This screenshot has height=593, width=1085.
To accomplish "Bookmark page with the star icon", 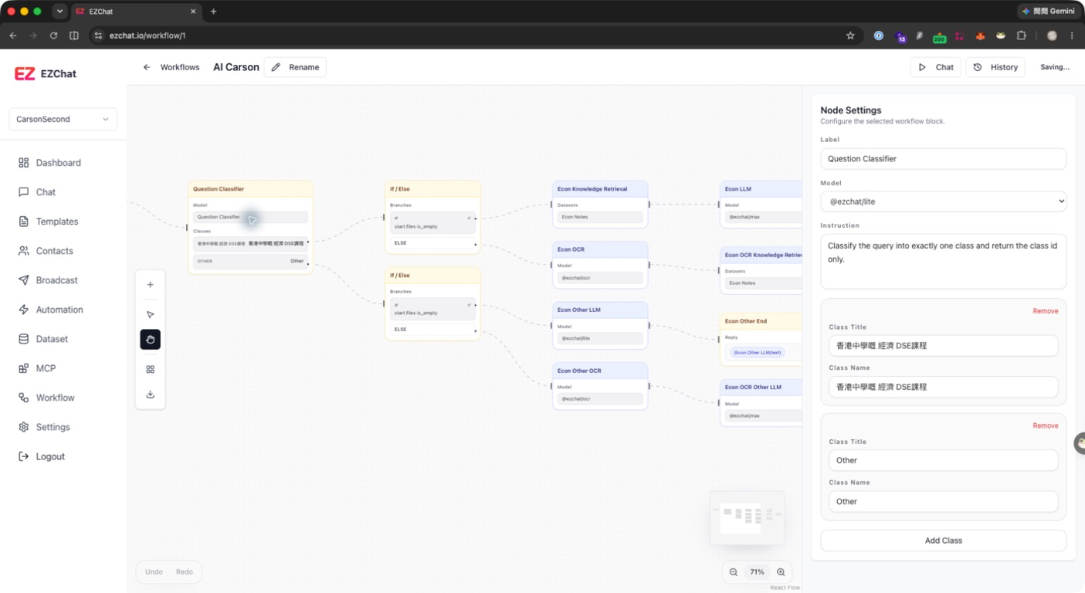I will [x=850, y=36].
